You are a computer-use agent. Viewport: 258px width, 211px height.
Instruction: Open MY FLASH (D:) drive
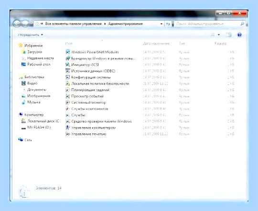tap(39, 127)
